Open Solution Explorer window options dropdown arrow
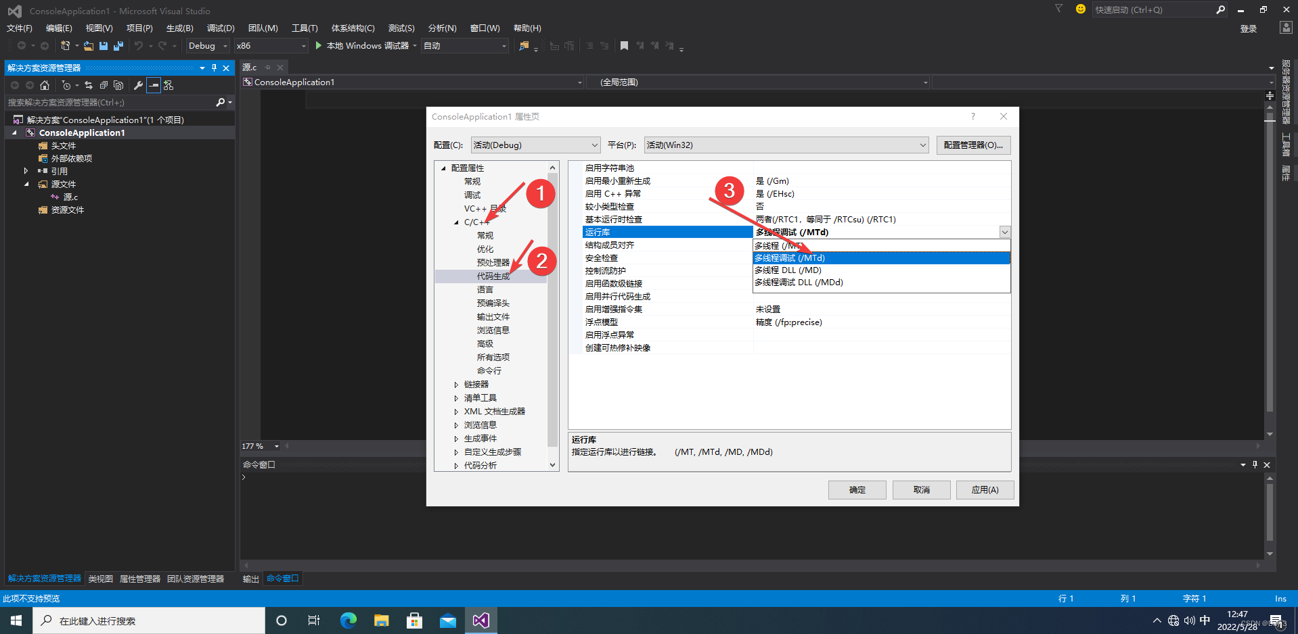This screenshot has width=1298, height=634. [202, 68]
